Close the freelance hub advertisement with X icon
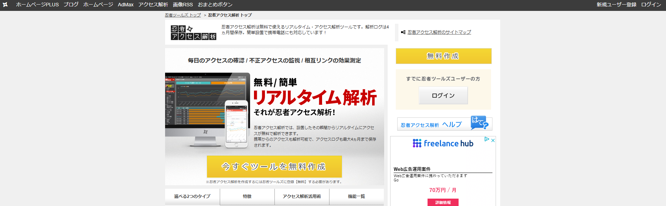Screen dimensions: 666x206 pos(493,140)
